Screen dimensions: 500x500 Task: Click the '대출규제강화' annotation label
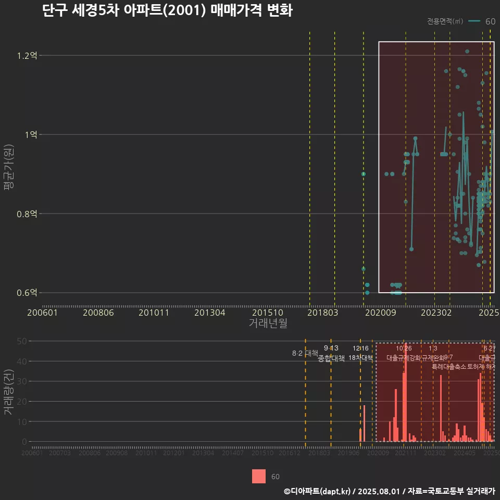[404, 358]
